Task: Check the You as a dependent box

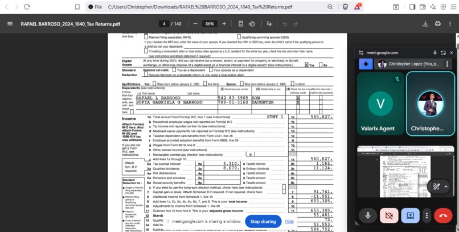Action: [174, 70]
